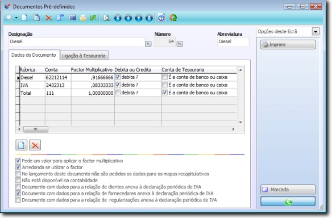Click the Número field showing 54

click(x=165, y=42)
